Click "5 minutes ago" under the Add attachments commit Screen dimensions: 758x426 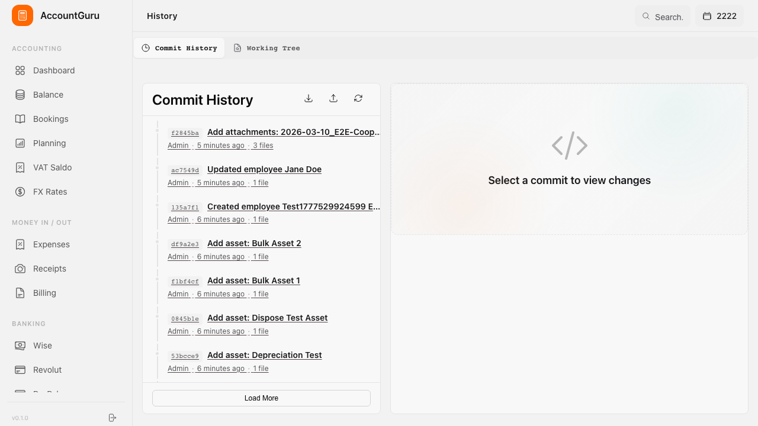pyautogui.click(x=221, y=146)
